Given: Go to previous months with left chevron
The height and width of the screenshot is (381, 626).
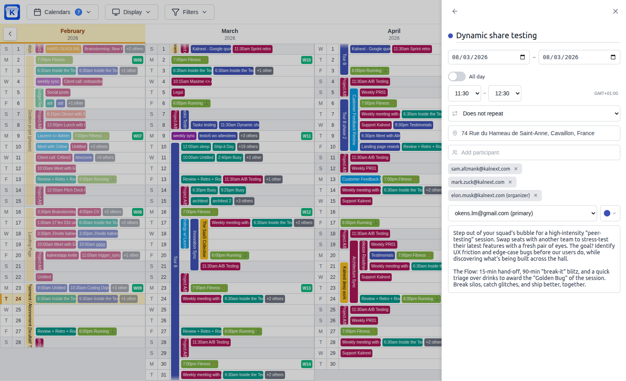Looking at the screenshot, I should [10, 34].
